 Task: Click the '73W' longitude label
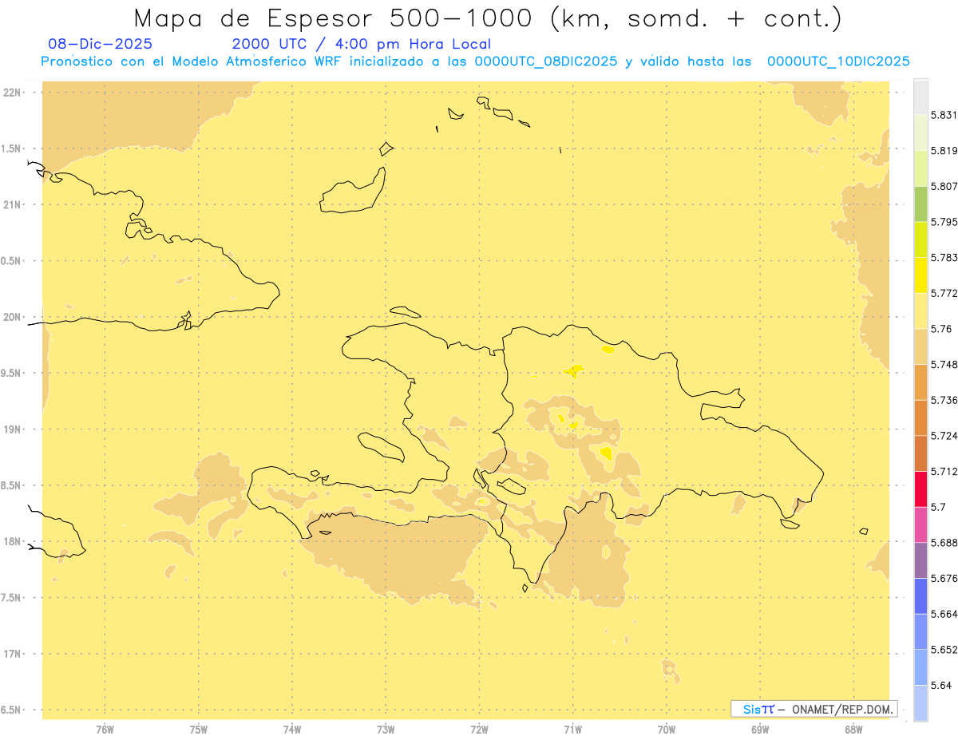pos(386,730)
